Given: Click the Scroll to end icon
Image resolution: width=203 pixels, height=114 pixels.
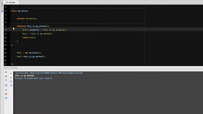Looking at the screenshot, I should (11, 85).
